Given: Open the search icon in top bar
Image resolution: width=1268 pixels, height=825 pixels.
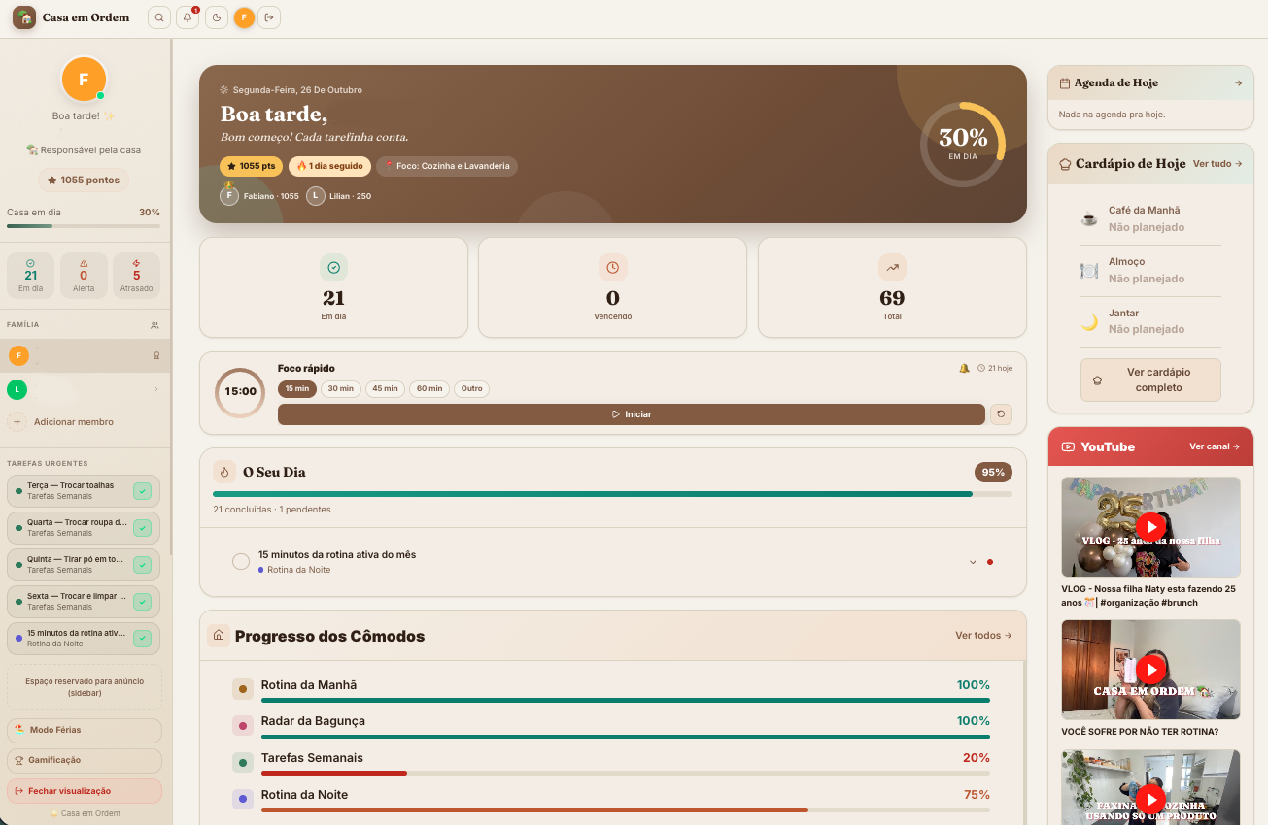Looking at the screenshot, I should [x=159, y=17].
